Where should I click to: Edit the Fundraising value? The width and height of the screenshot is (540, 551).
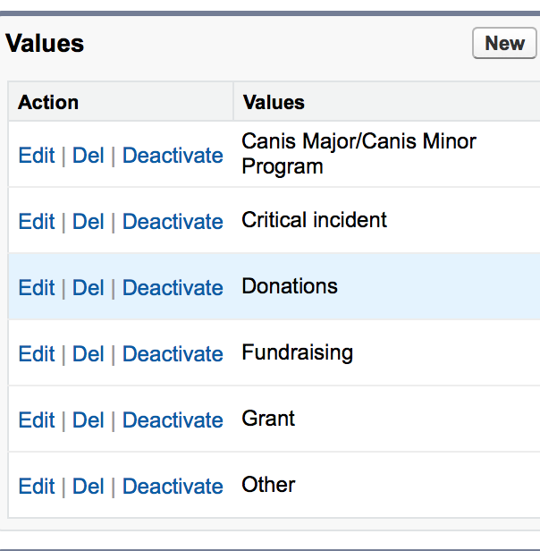click(37, 354)
